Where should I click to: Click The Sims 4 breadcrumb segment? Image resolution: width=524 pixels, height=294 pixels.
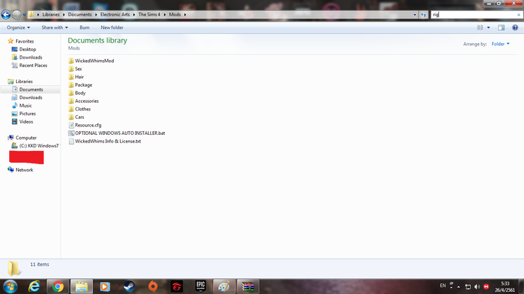tap(149, 15)
